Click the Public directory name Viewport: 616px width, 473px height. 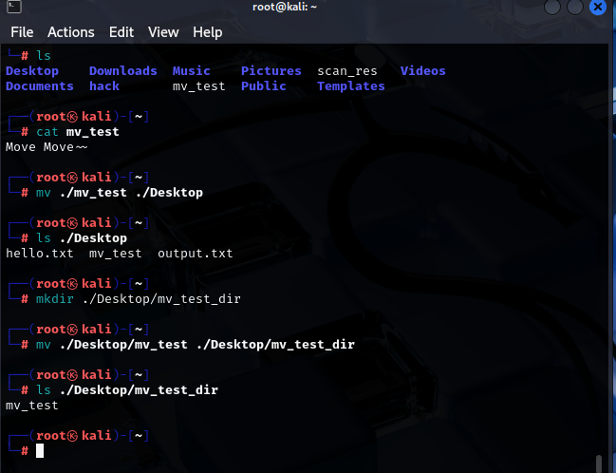(264, 86)
